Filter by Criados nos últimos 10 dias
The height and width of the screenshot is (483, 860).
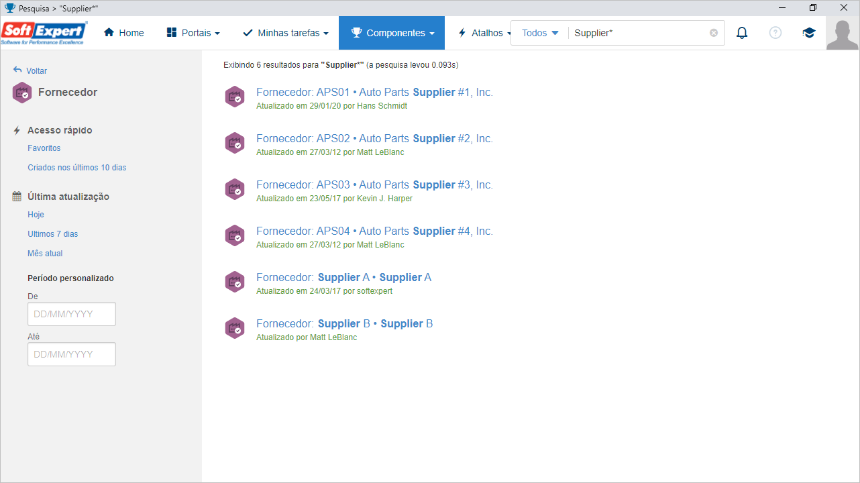click(77, 168)
